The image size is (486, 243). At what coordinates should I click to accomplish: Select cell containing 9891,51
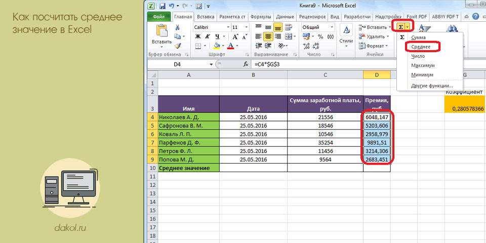coord(377,143)
